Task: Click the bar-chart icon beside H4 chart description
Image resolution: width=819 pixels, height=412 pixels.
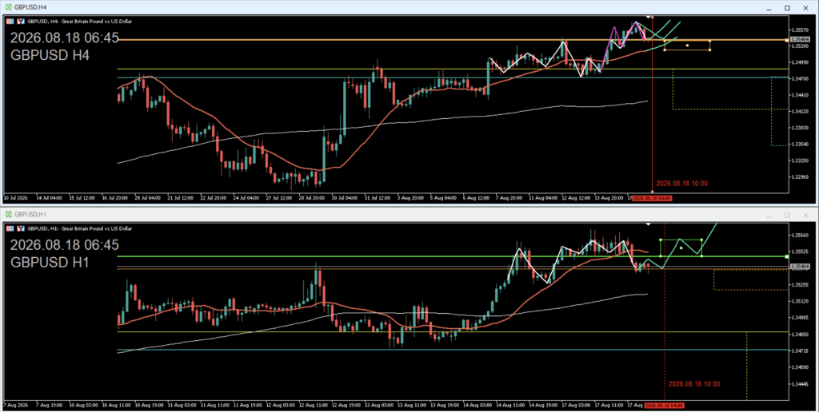Action: click(x=21, y=22)
